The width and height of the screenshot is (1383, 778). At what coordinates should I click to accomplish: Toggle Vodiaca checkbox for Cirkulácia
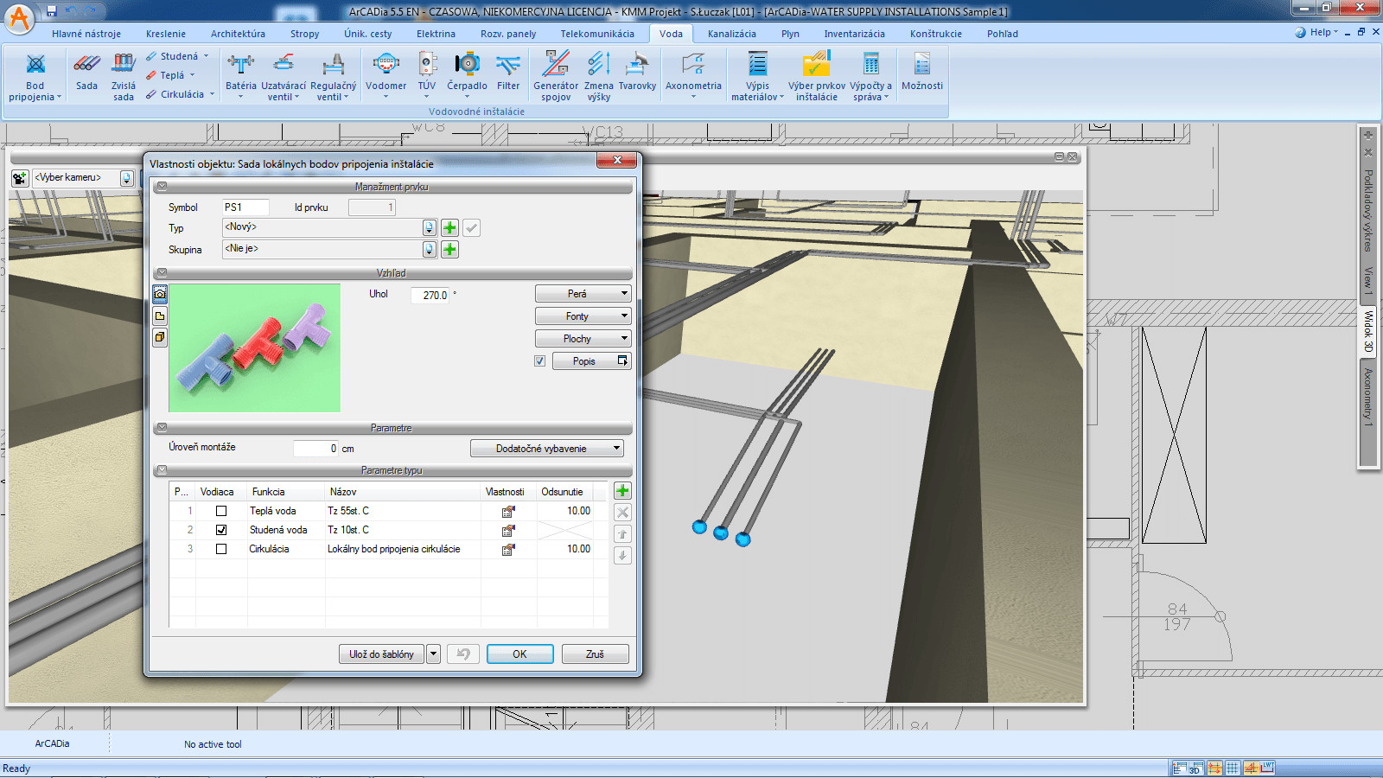221,549
